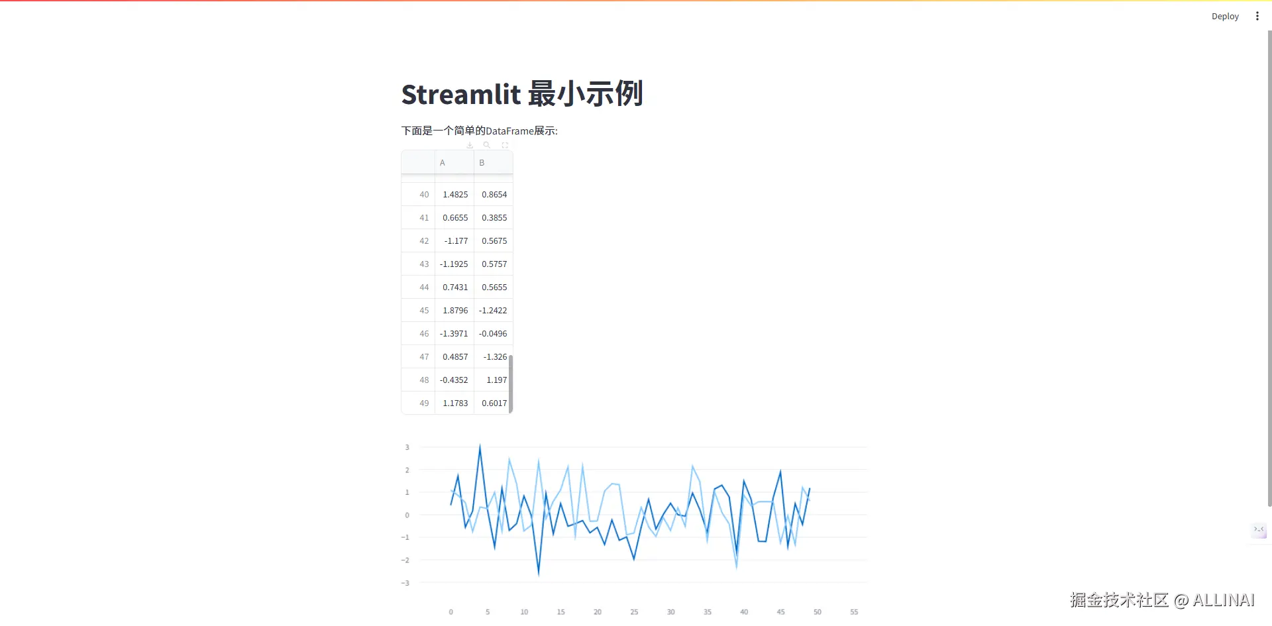Select cell 0.6017 in row 49
This screenshot has height=626, width=1272.
point(494,403)
